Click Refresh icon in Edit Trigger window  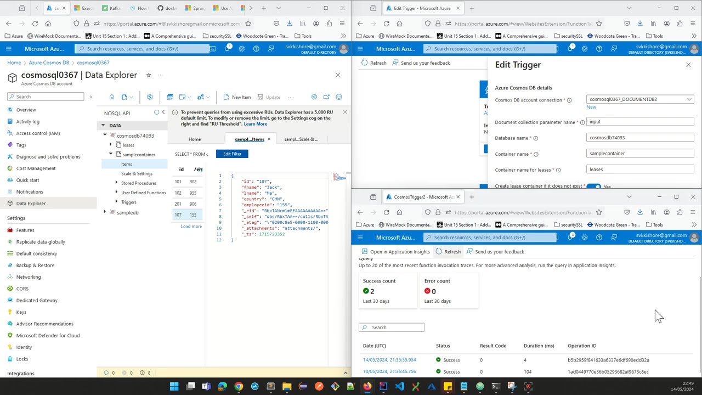[x=364, y=63]
